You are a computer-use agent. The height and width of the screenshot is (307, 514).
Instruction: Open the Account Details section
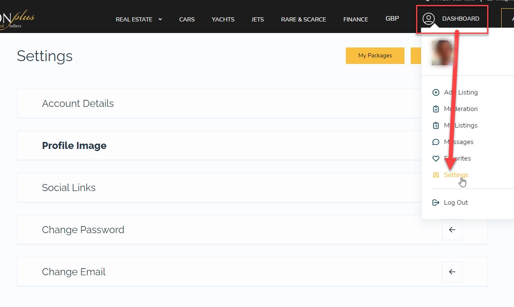pyautogui.click(x=78, y=104)
